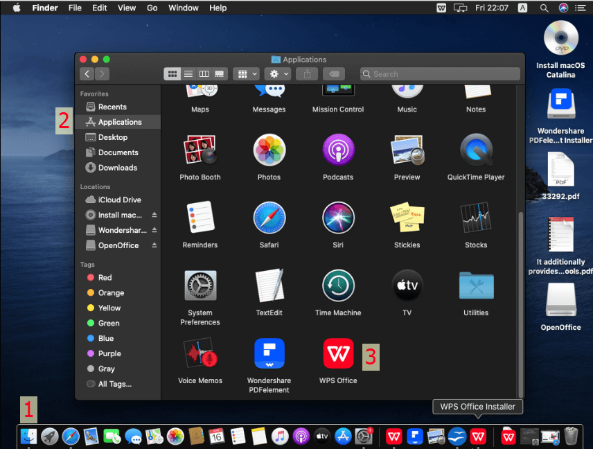Open Safari in the Applications folder
This screenshot has width=593, height=449.
pyautogui.click(x=269, y=218)
